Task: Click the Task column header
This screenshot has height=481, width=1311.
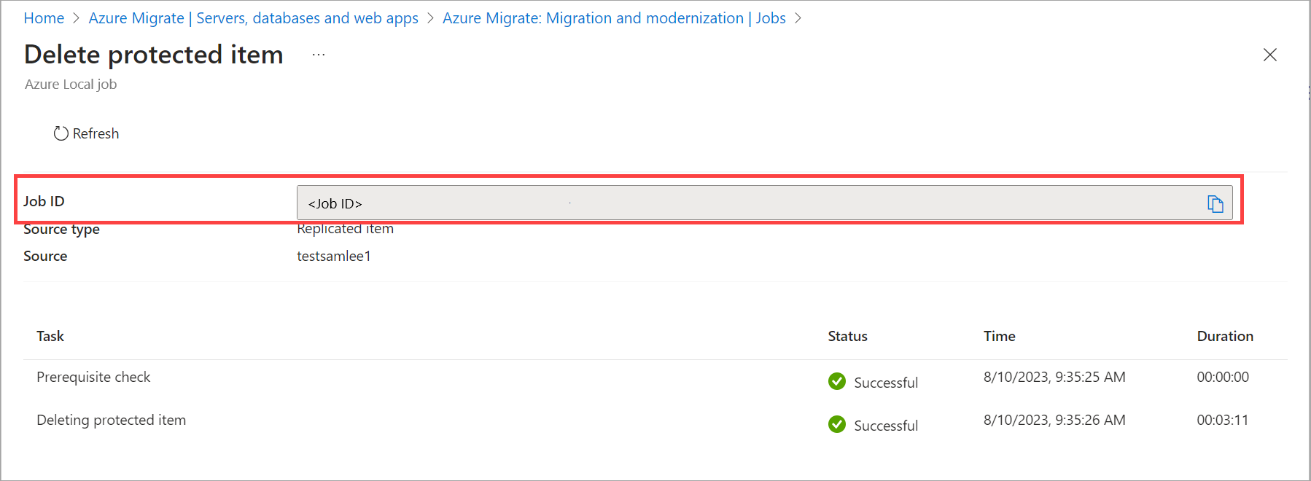Action: click(50, 336)
